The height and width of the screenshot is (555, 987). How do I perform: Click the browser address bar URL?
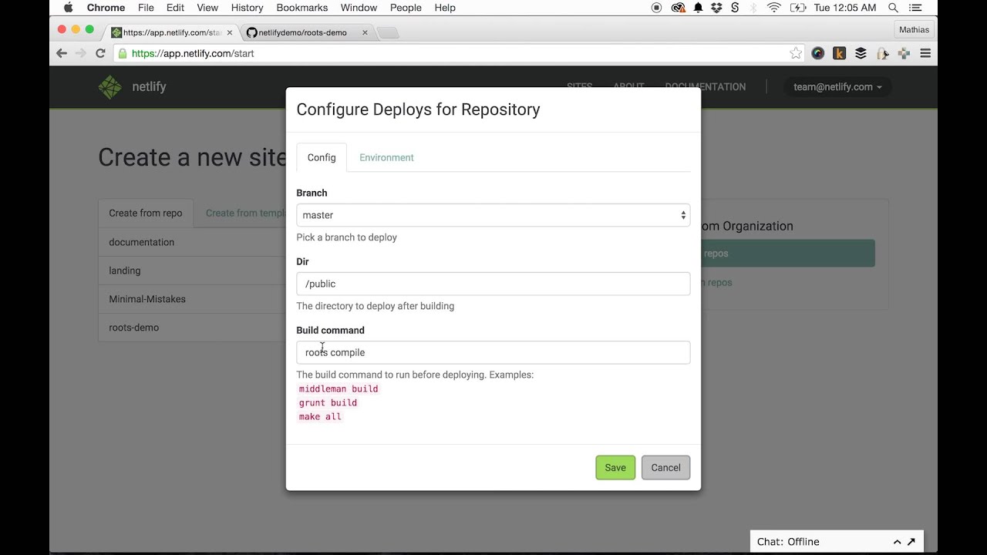tap(193, 53)
